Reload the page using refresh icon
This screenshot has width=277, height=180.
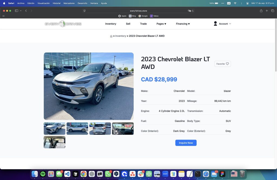point(193,11)
